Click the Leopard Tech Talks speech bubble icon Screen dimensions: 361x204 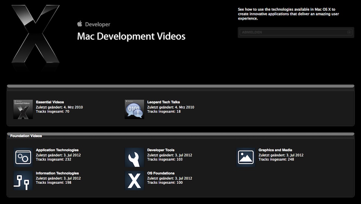coord(134,109)
